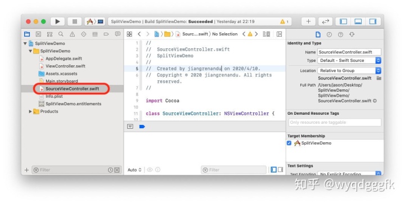Image resolution: width=405 pixels, height=203 pixels.
Task: Choose a new file location folder icon
Action: click(379, 78)
